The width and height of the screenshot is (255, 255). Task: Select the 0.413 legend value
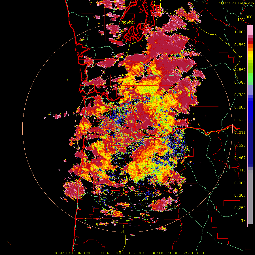[240, 170]
